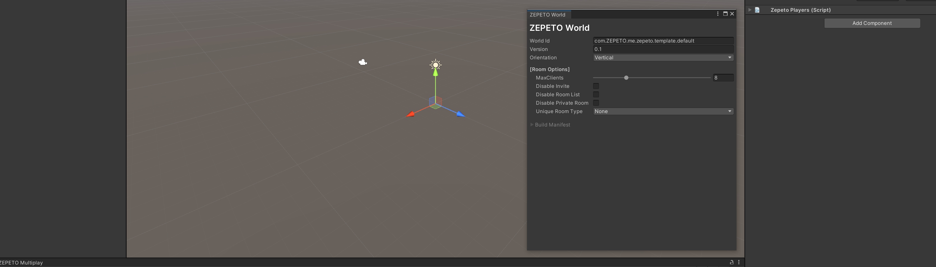936x267 pixels.
Task: Click the Version field showing 0.1
Action: point(663,49)
